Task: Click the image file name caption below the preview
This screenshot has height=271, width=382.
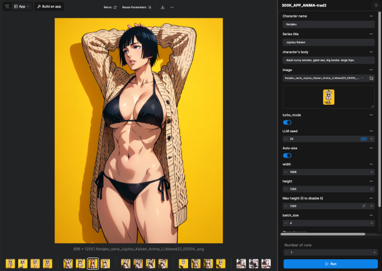Action: 150,249
